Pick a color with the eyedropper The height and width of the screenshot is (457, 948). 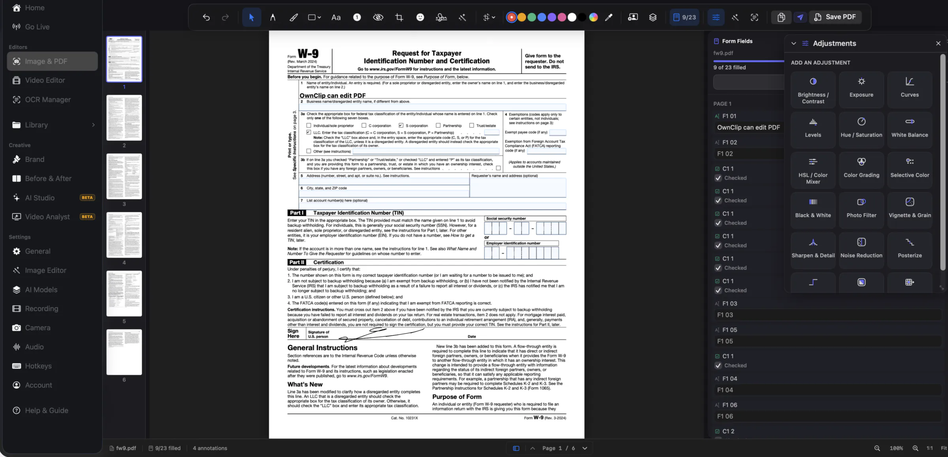pyautogui.click(x=609, y=17)
